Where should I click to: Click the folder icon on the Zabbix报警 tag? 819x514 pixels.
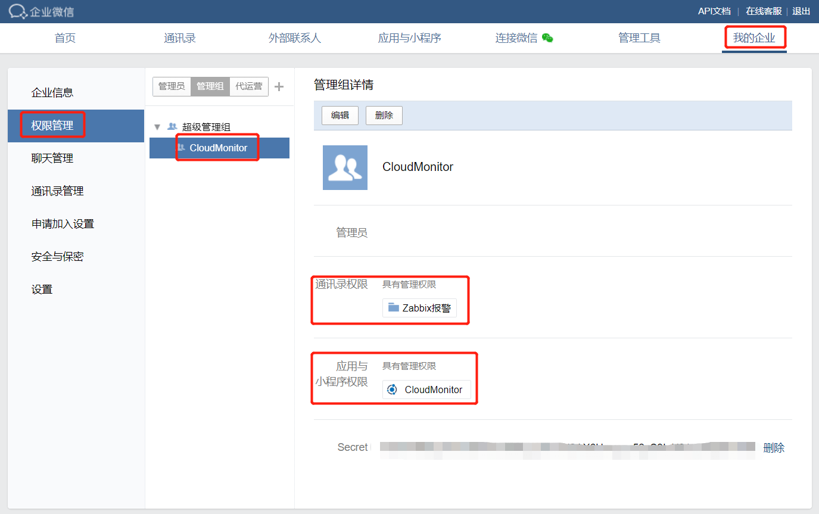point(394,308)
